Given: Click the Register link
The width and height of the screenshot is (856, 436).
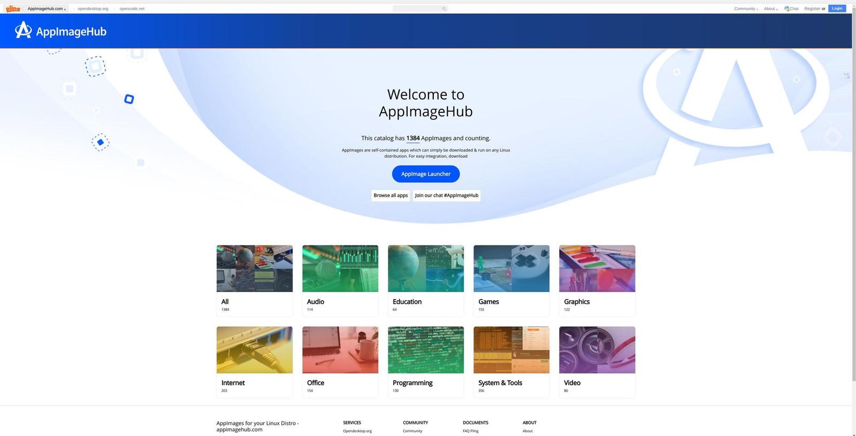Looking at the screenshot, I should [812, 9].
